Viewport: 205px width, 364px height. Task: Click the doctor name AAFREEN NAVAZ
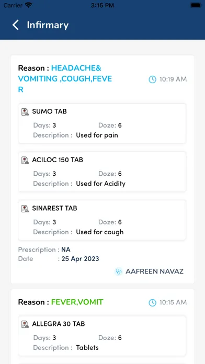[154, 271]
